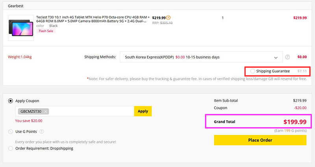Screen dimensions: 315x167
Task: Click the Flash Sale tag
Action: [46, 31]
